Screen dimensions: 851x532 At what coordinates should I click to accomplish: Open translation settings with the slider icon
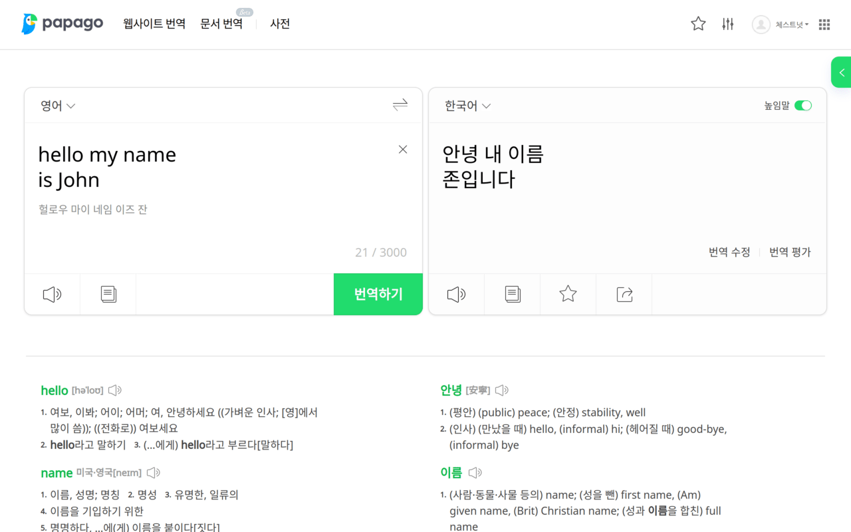[x=727, y=23]
